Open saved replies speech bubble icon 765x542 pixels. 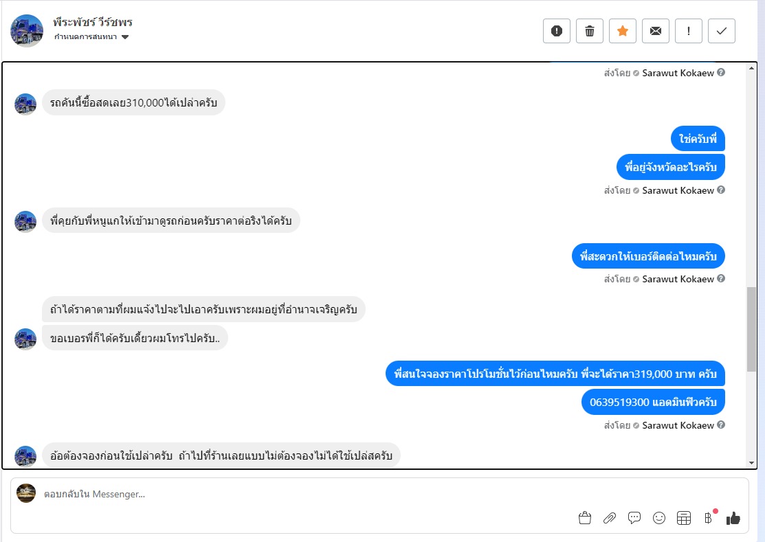pos(634,519)
